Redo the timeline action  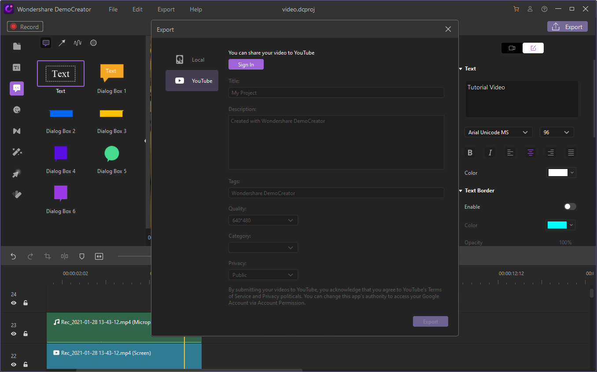(x=30, y=256)
